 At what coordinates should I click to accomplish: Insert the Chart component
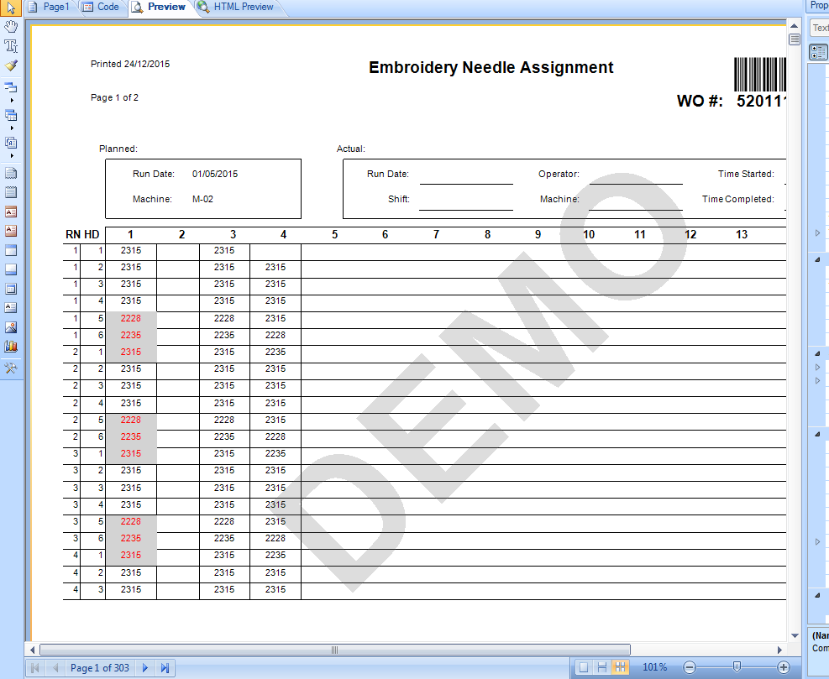(x=11, y=346)
